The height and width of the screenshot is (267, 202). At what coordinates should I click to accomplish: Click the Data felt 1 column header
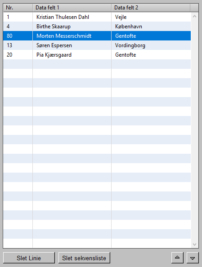pos(72,8)
